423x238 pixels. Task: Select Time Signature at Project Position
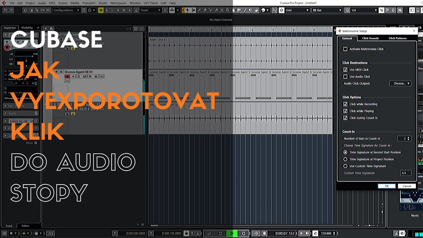click(x=345, y=159)
